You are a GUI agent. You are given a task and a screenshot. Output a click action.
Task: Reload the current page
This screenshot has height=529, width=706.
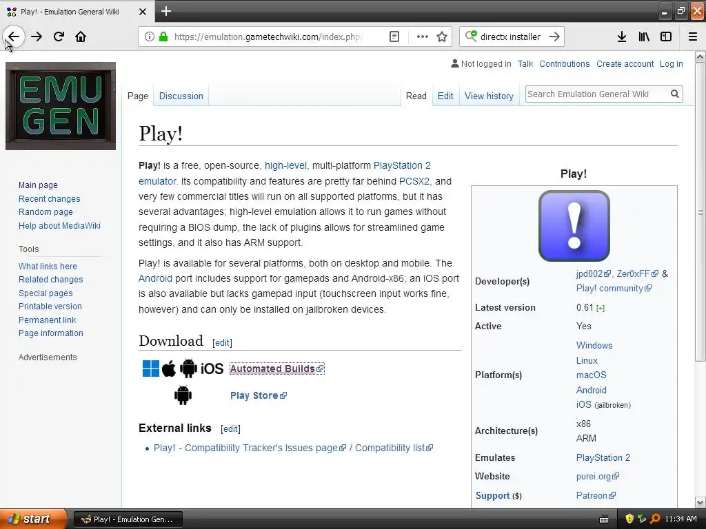click(59, 37)
